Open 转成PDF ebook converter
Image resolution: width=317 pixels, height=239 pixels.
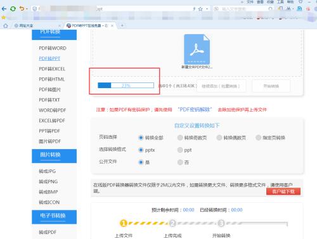[48, 232]
